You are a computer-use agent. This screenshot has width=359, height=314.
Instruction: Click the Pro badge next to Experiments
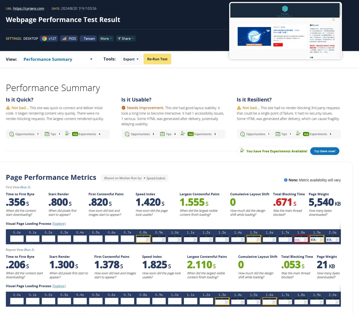306,134
